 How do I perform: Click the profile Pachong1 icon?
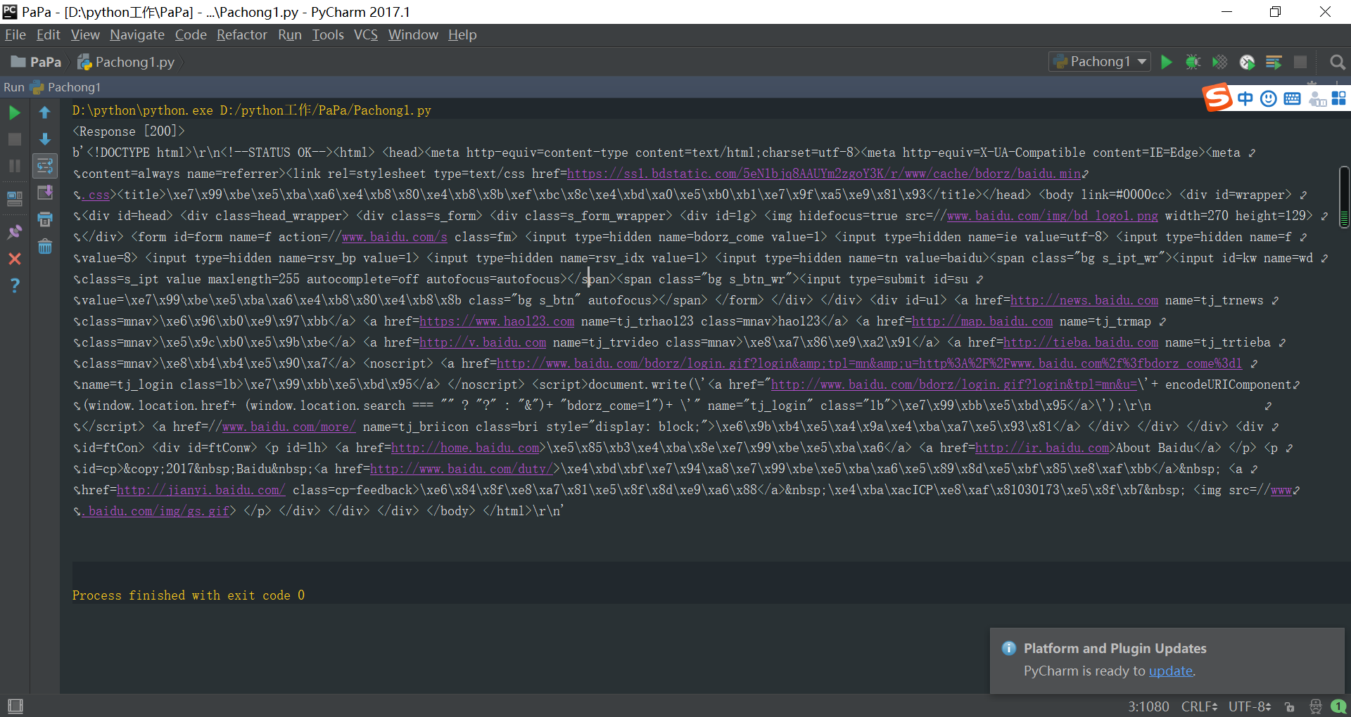tap(1247, 62)
